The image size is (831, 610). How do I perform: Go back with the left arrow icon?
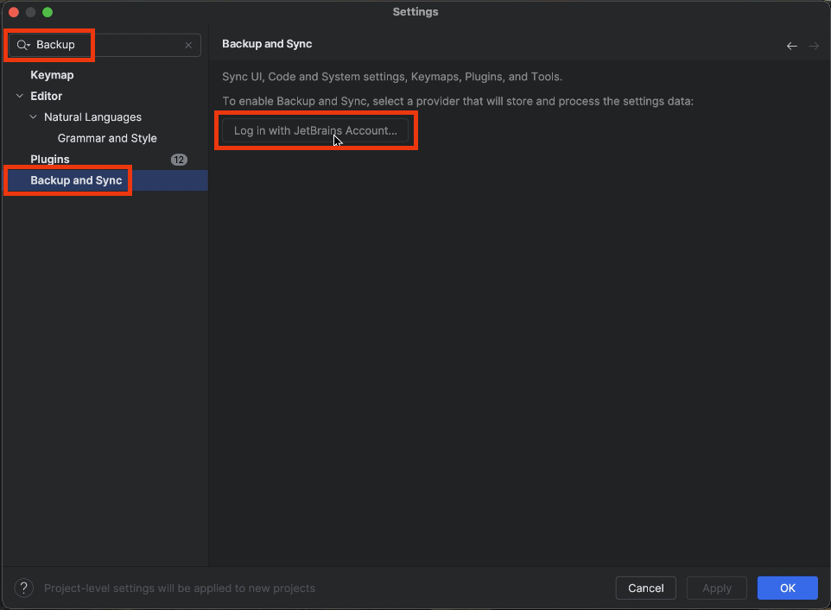[x=792, y=46]
